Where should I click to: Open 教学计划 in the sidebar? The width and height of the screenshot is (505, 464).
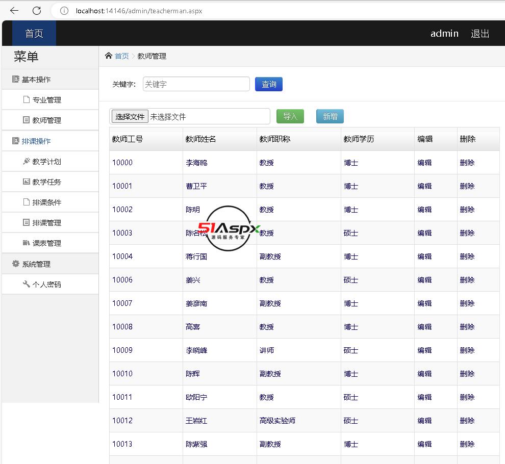click(46, 162)
